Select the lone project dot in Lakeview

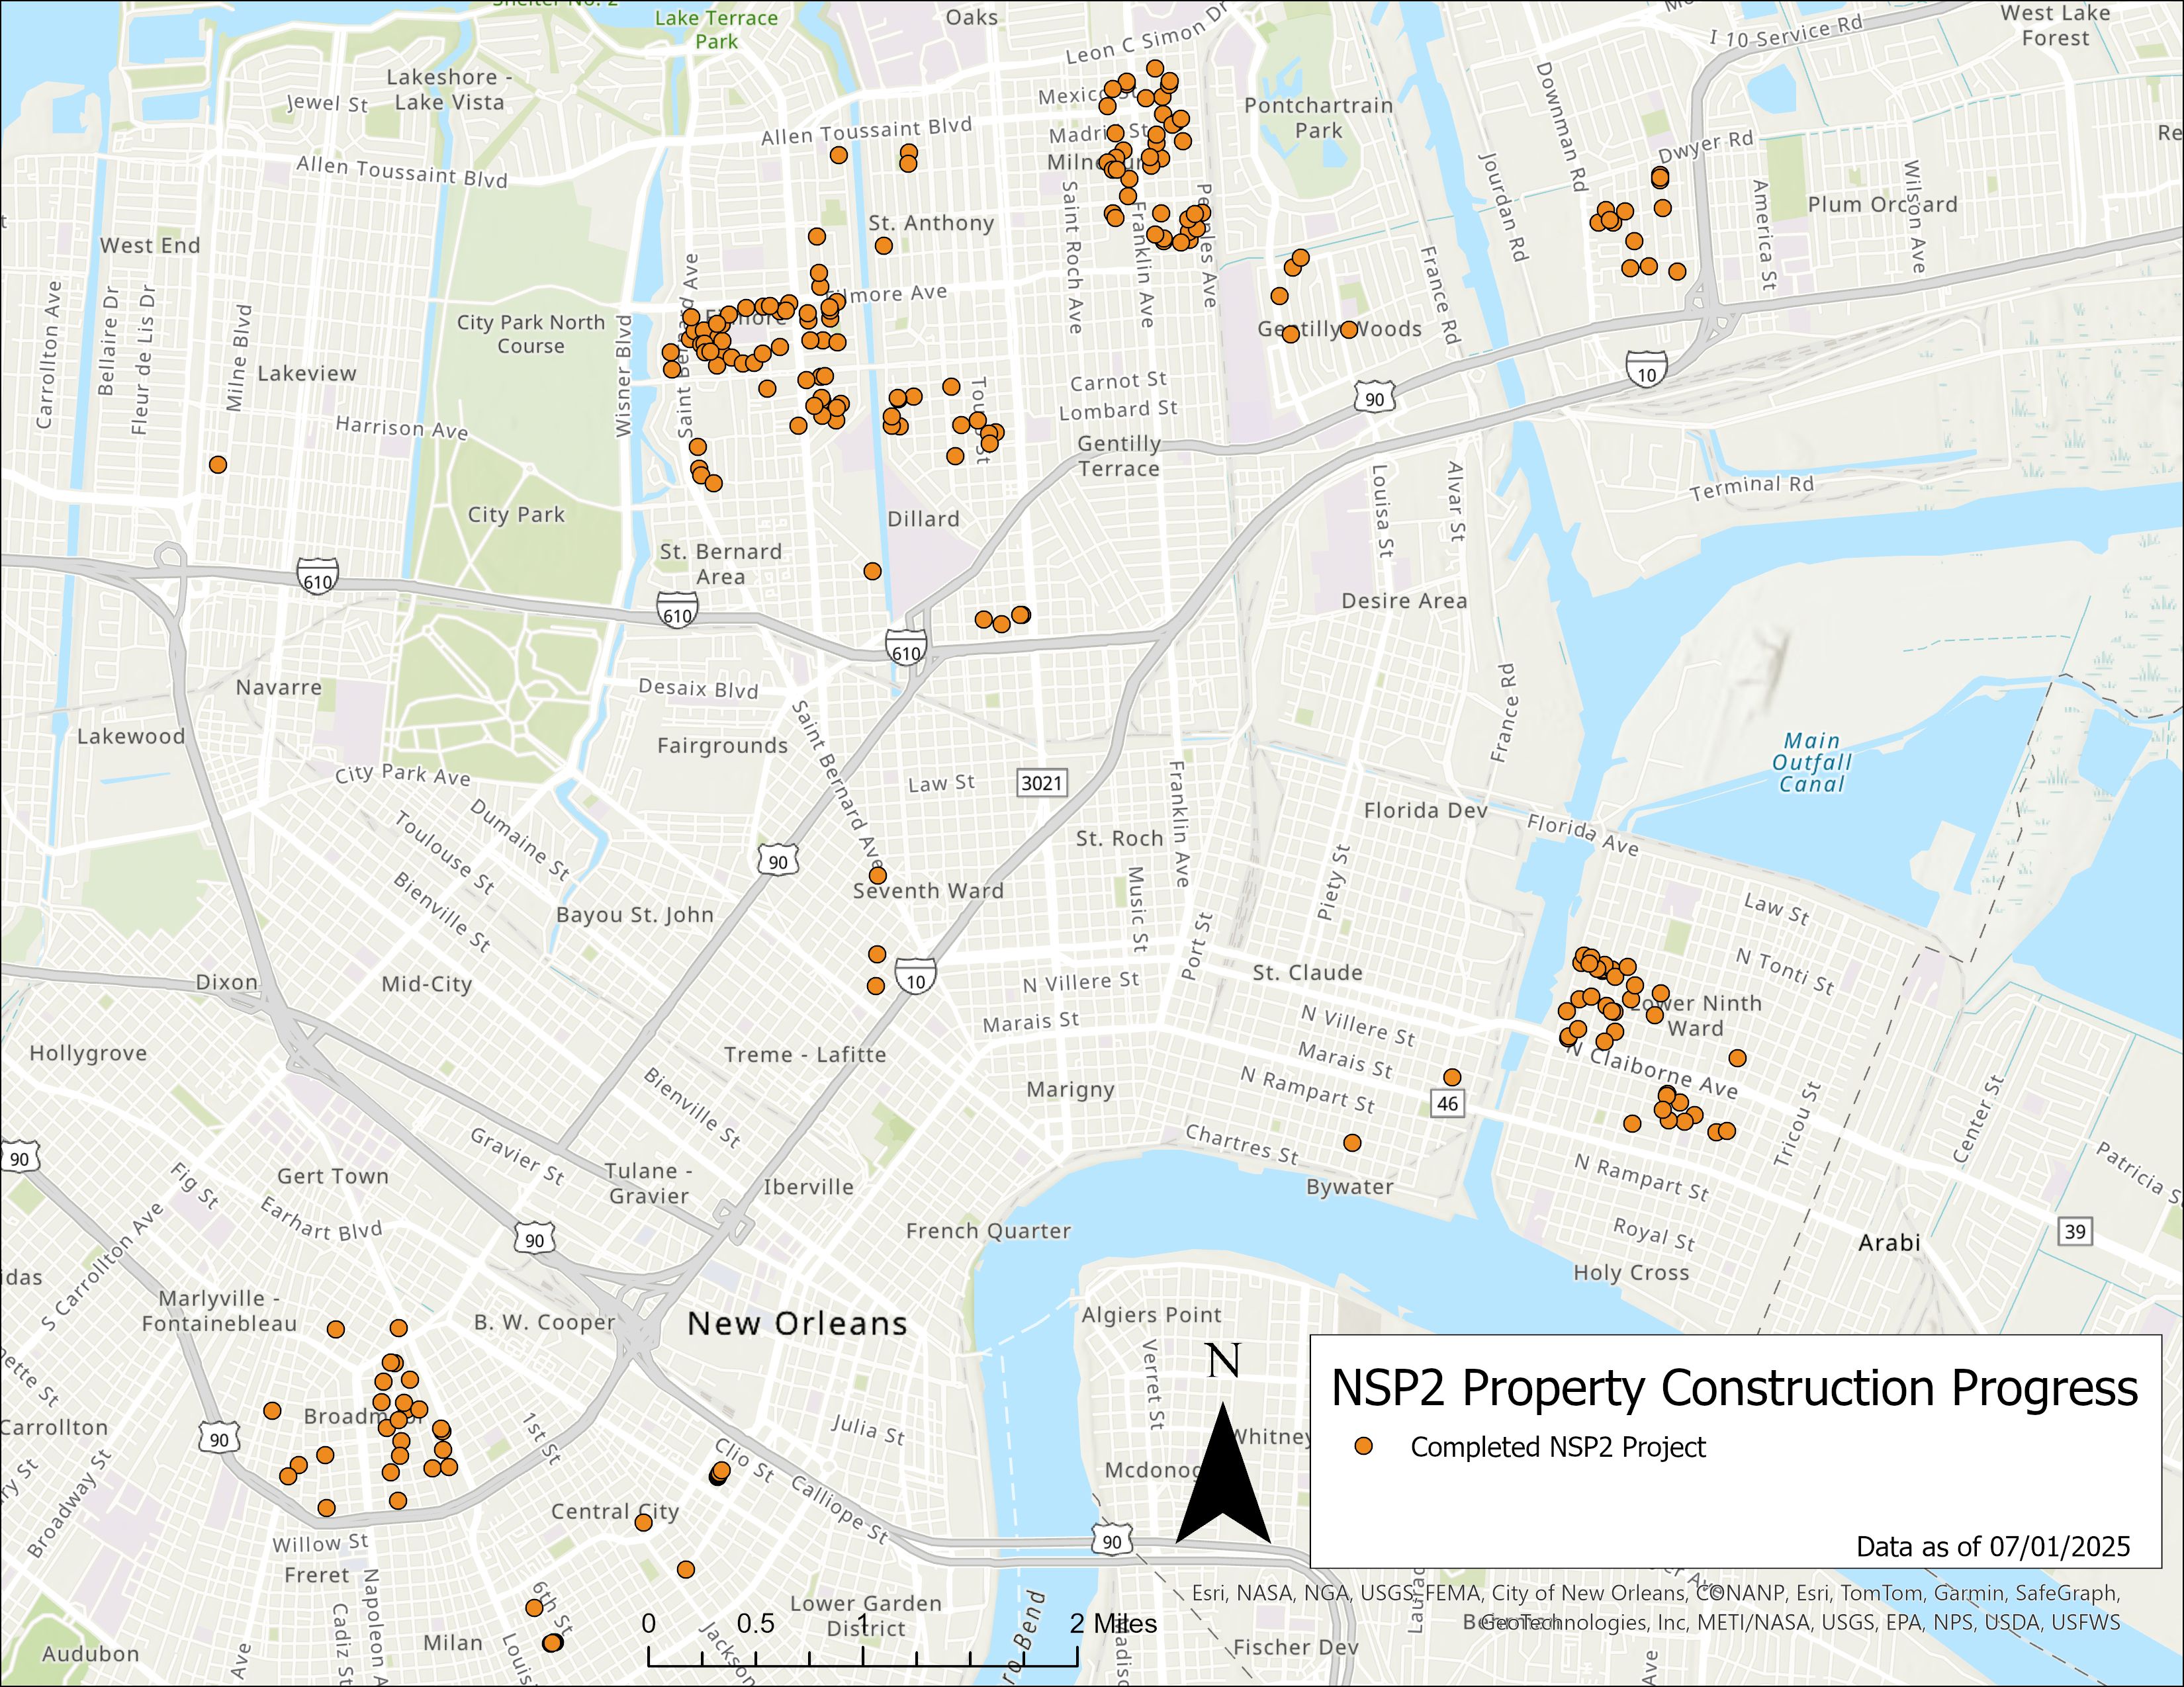[x=218, y=464]
